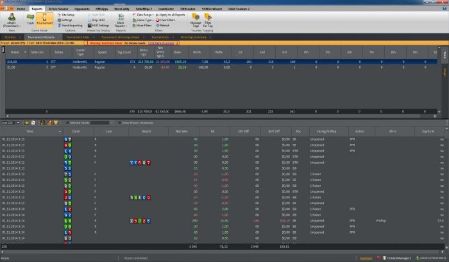
Task: Open Hand Importing option
Action: tap(70, 26)
